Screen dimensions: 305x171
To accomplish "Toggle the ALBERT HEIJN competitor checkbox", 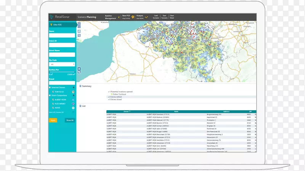I will (x=53, y=99).
